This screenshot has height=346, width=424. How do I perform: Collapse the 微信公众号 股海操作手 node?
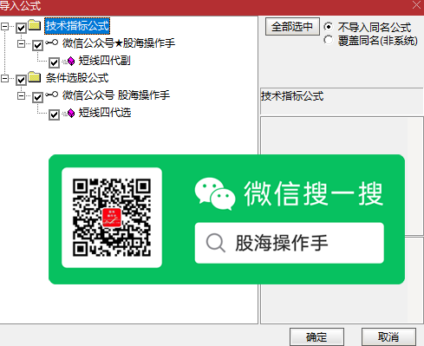[x=21, y=95]
